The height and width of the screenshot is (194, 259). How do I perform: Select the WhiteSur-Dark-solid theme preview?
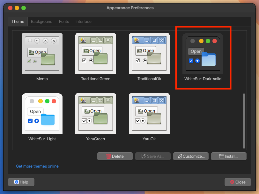[x=203, y=53]
